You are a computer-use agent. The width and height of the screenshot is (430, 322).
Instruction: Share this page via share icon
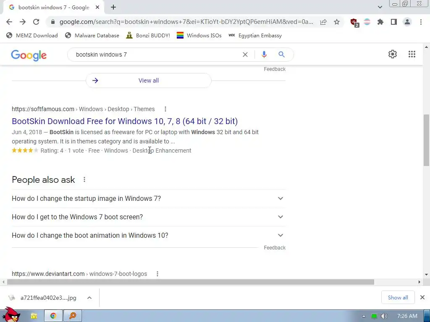tap(323, 22)
